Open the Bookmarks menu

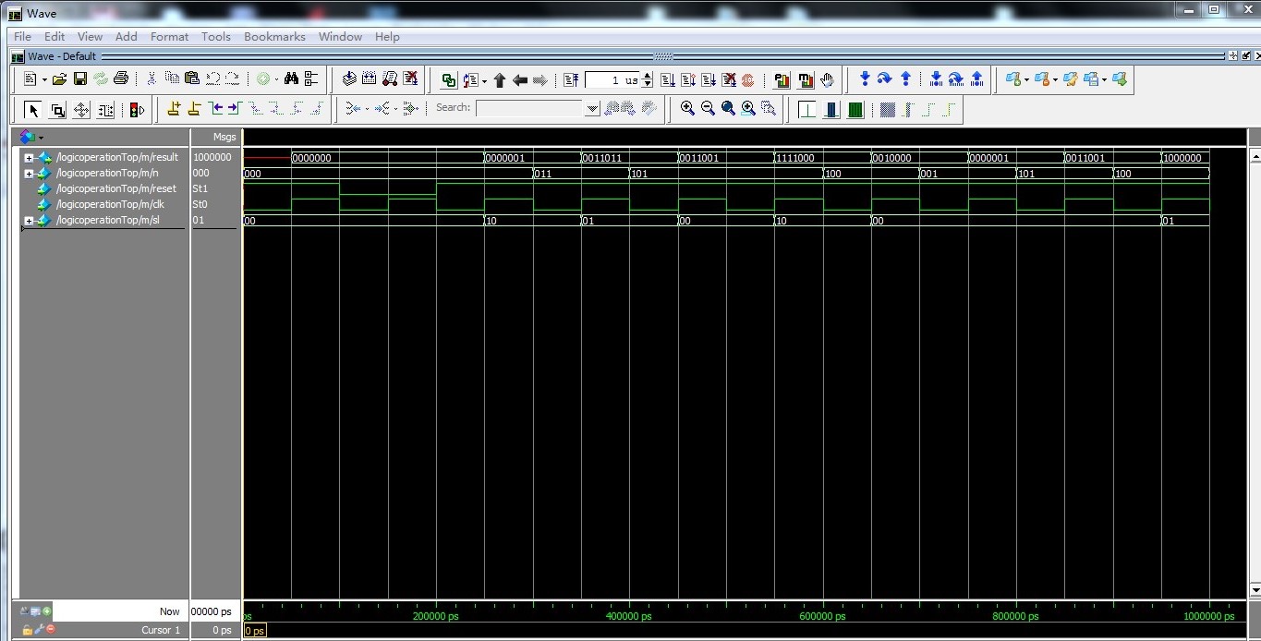coord(274,36)
